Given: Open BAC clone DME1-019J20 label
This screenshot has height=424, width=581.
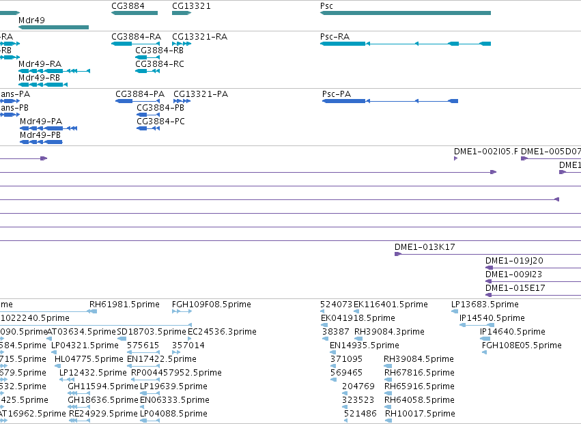Looking at the screenshot, I should point(514,261).
